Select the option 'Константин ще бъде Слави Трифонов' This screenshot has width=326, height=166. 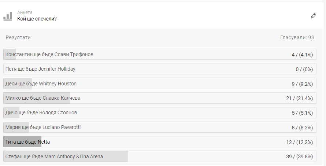click(49, 55)
